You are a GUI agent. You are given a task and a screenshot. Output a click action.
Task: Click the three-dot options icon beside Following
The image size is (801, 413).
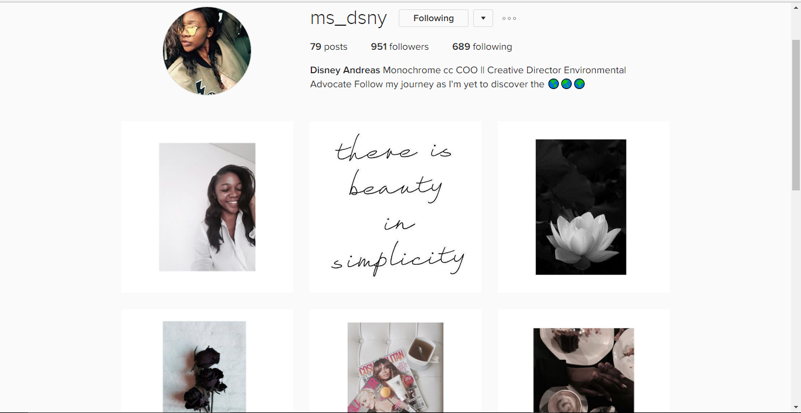[x=509, y=18]
